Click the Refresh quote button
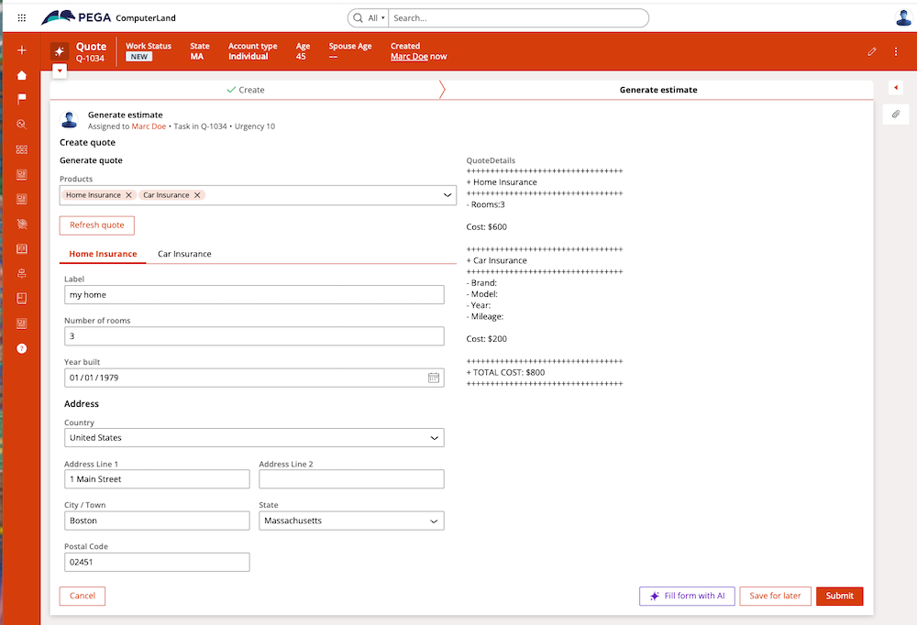 (x=97, y=225)
